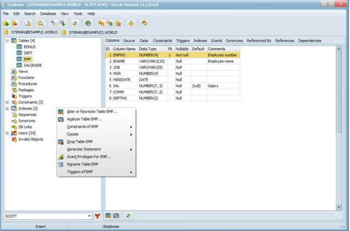Select the HIREDATE column row
Viewport: 350px width, 231px height.
tap(173, 80)
